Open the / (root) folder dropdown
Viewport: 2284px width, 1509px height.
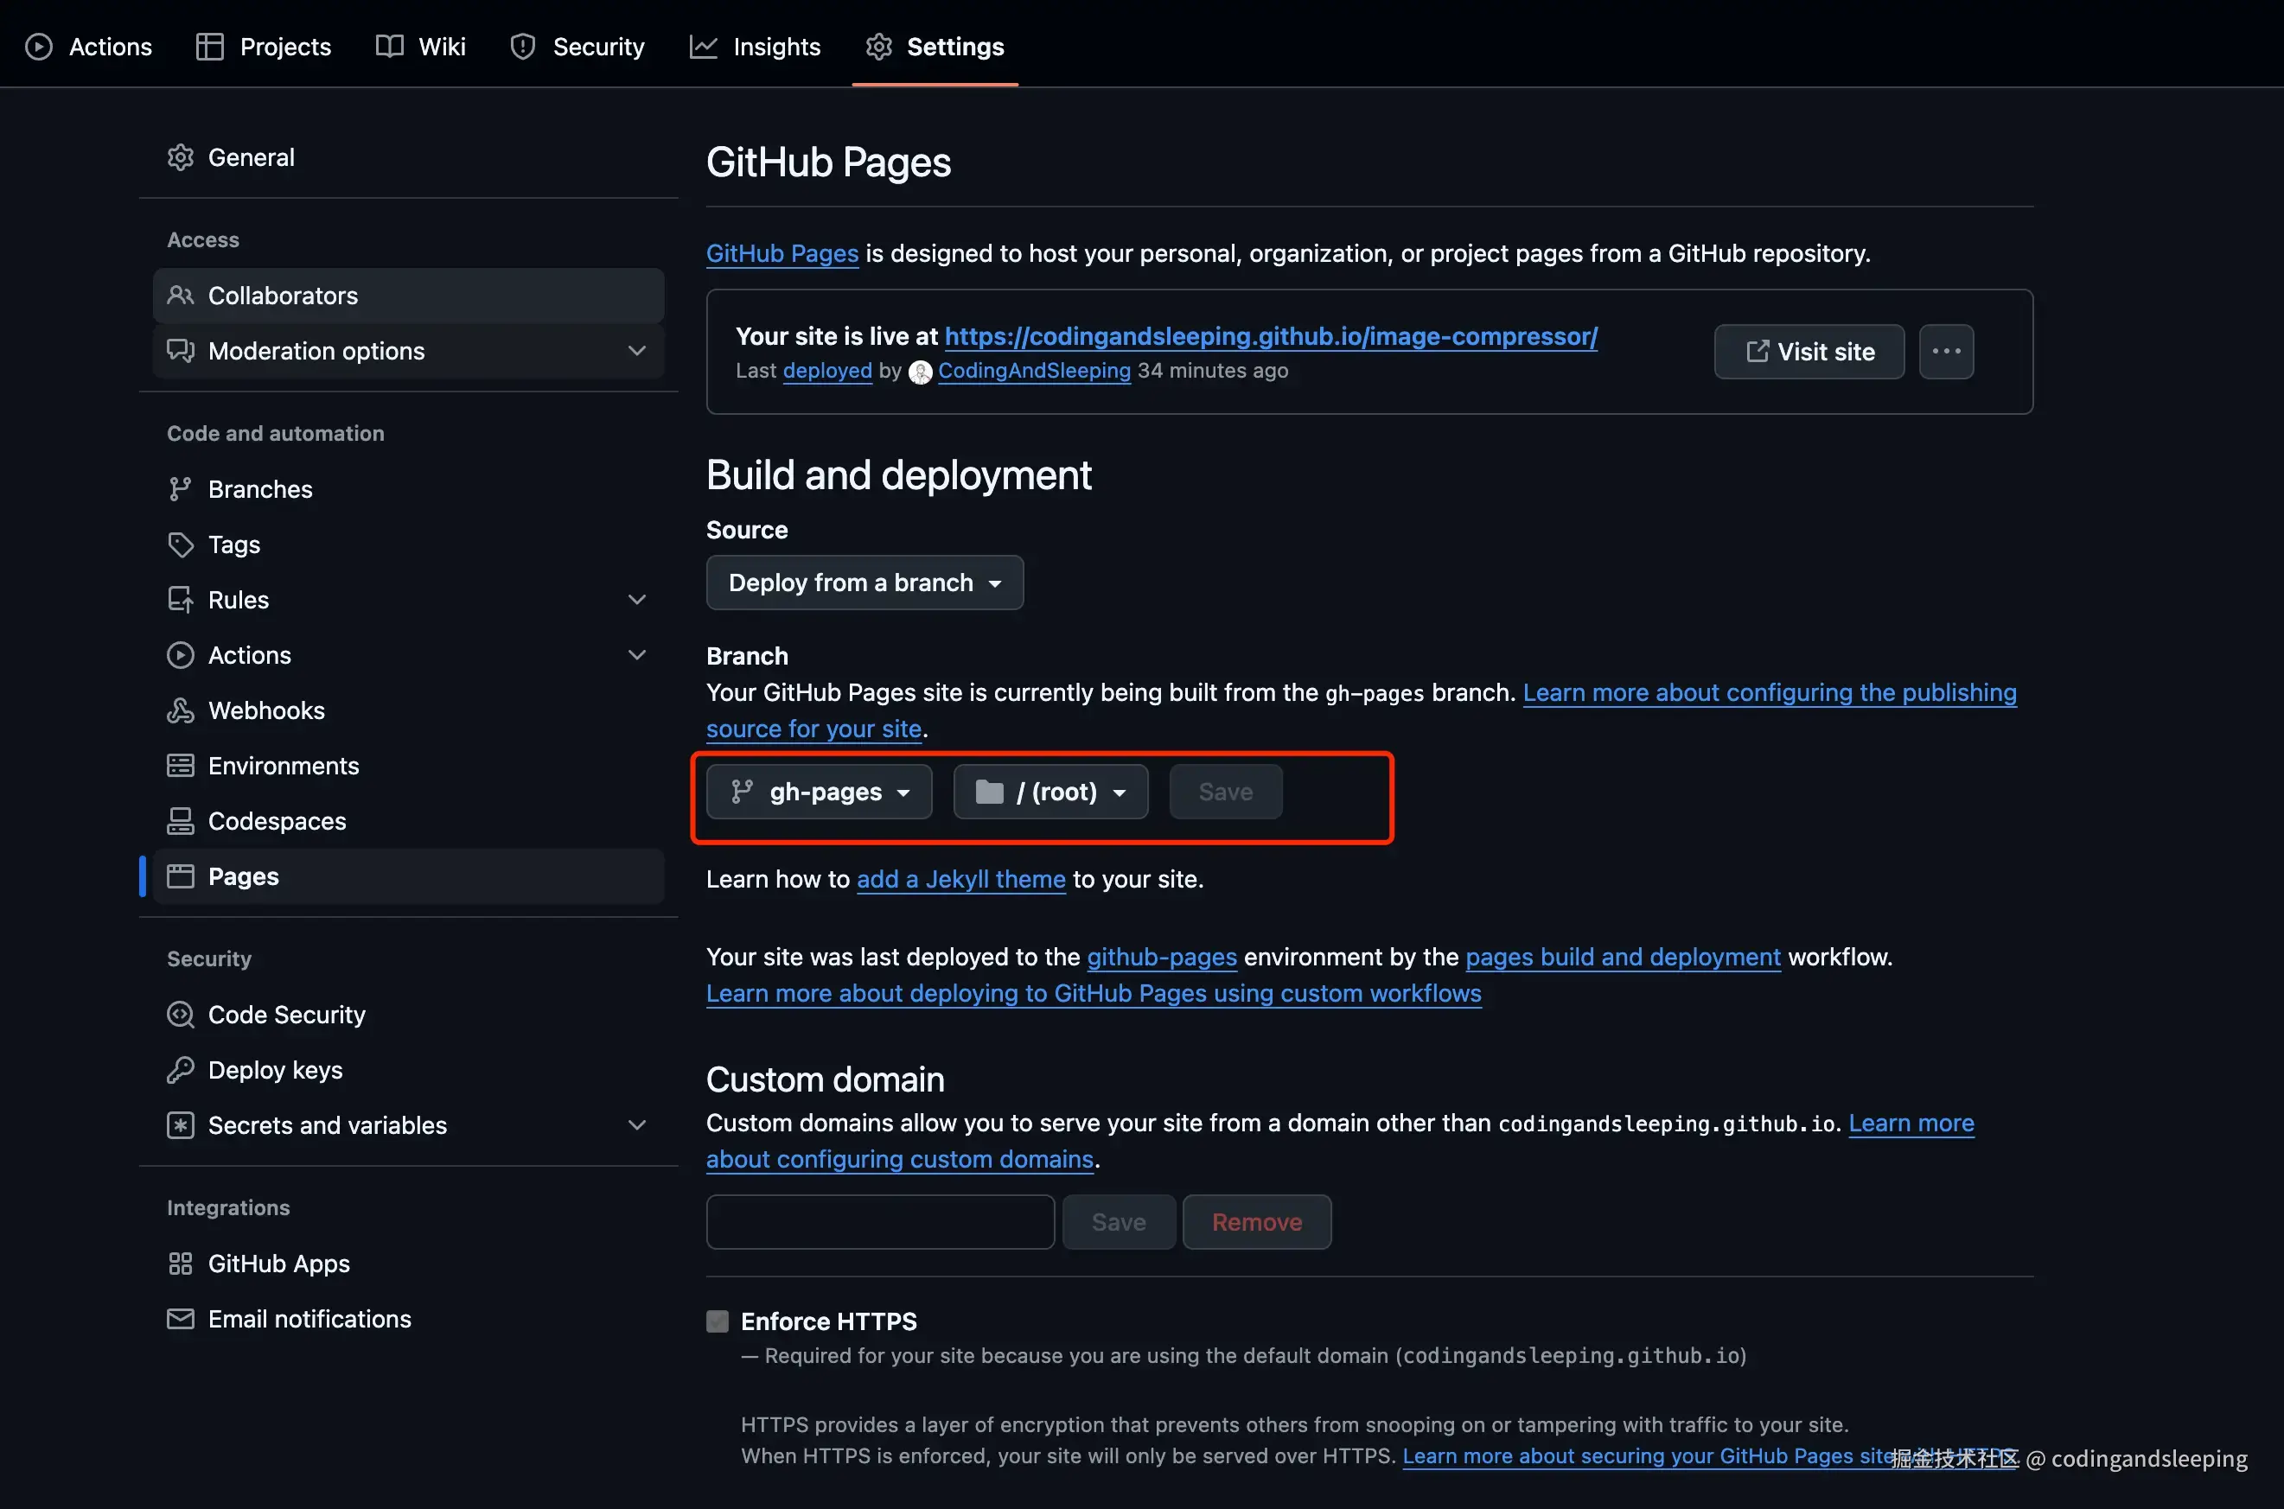(x=1050, y=792)
